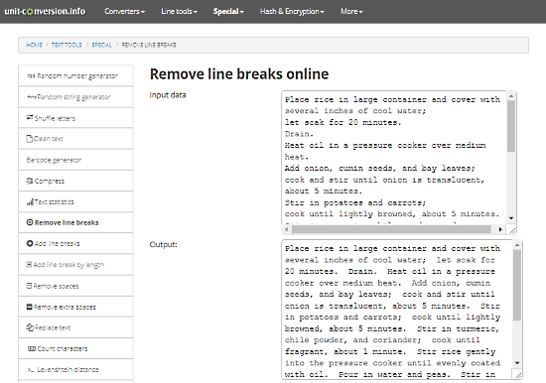This screenshot has height=383, width=546.
Task: Go to HOME breadcrumb link
Action: [x=34, y=45]
